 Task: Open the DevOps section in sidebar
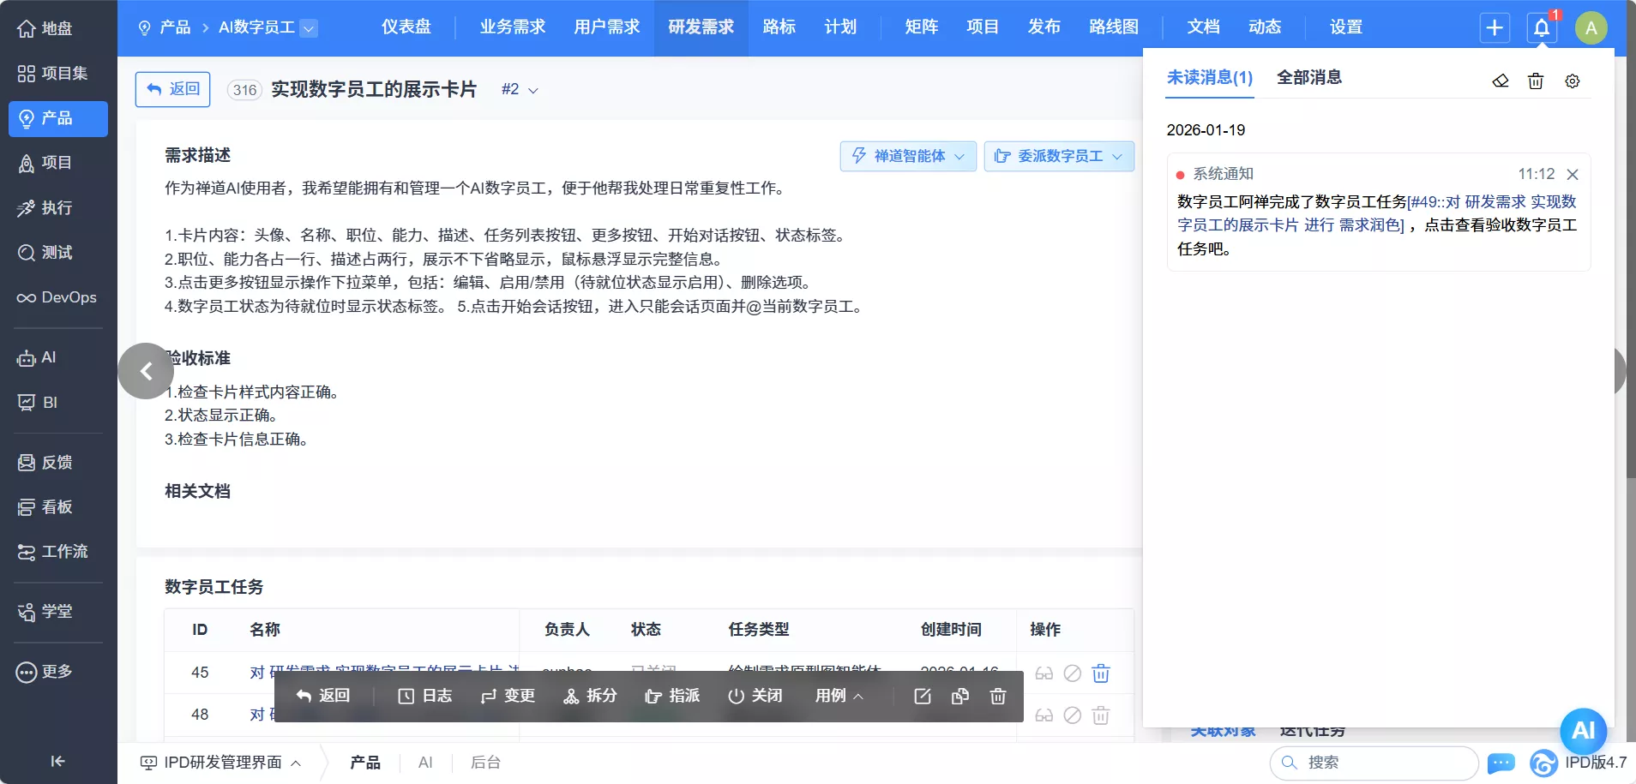[57, 297]
